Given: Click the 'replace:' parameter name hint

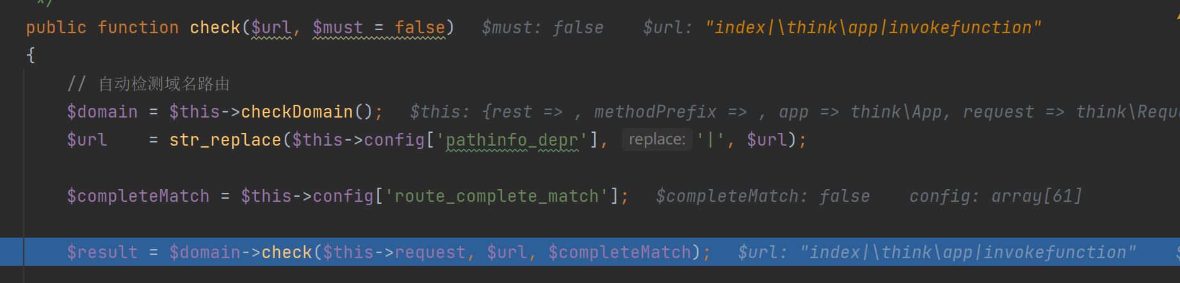Looking at the screenshot, I should tap(657, 139).
